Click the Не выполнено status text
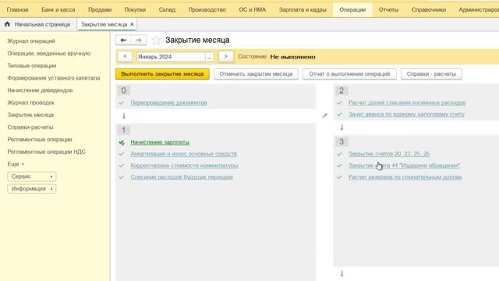 point(293,57)
